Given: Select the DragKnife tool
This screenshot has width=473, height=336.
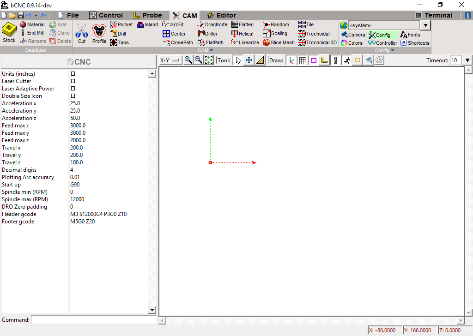Looking at the screenshot, I should click(212, 24).
